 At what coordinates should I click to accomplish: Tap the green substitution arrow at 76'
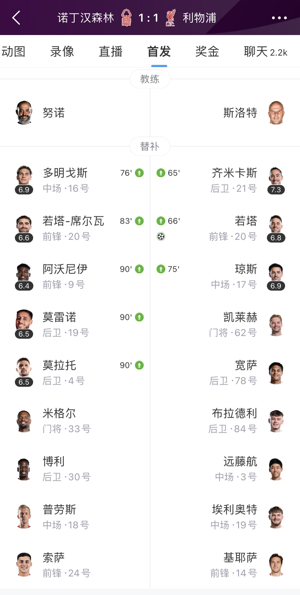click(139, 173)
